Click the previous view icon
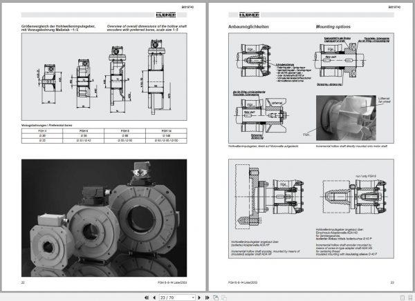Image resolution: width=415 pixels, height=301 pixels. pos(216,298)
